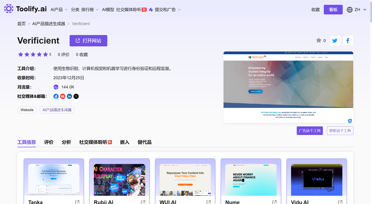
Task: Open the AI模型 menu item
Action: tap(108, 10)
